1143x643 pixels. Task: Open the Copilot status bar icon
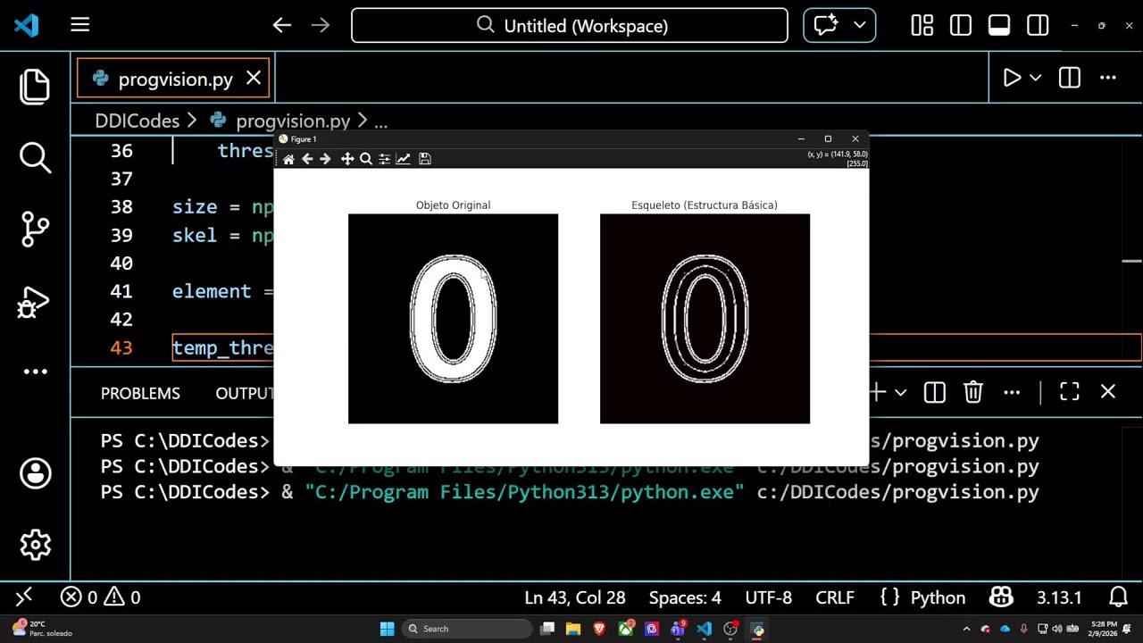1001,597
